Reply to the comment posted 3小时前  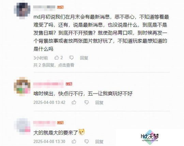click(x=84, y=58)
